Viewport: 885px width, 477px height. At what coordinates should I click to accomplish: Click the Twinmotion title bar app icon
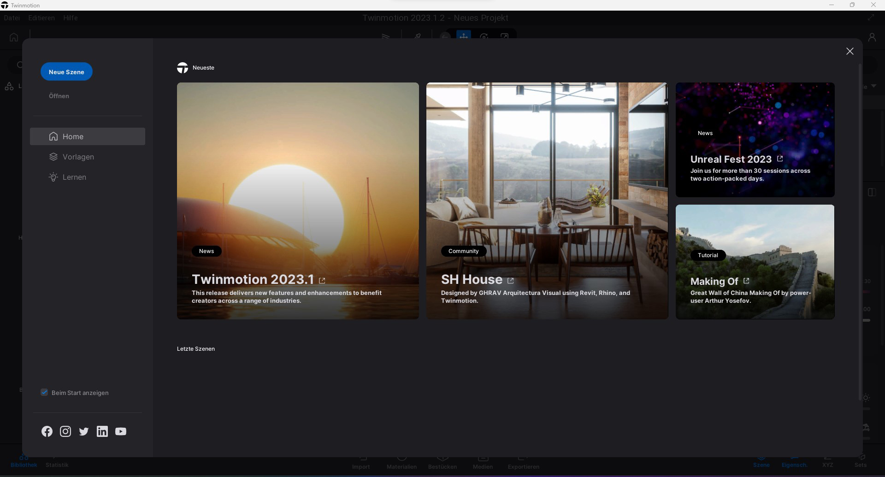point(5,5)
